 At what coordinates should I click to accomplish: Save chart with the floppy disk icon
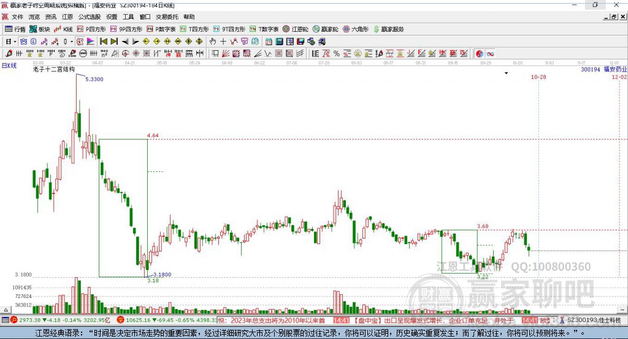(x=301, y=42)
